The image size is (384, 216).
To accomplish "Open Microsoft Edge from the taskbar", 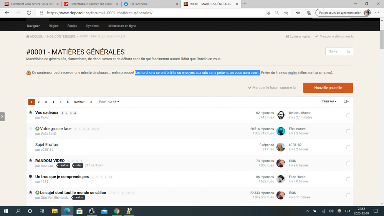I will coord(67,211).
